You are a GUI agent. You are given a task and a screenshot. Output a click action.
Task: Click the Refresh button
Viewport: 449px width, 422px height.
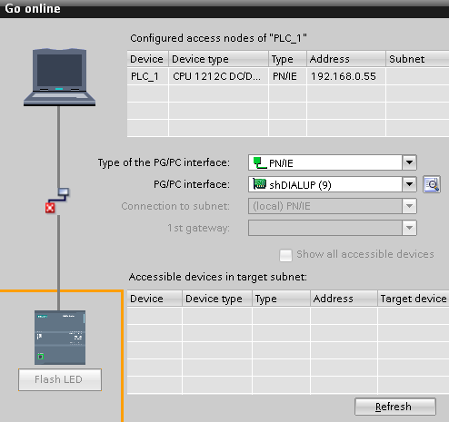395,407
